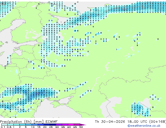This screenshot has width=166, height=128.
Task: Click the 15–20 mm legend color swatch
Action: 41,125
